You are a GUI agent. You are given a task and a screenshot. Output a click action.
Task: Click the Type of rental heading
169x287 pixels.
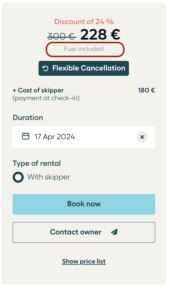[x=37, y=163]
